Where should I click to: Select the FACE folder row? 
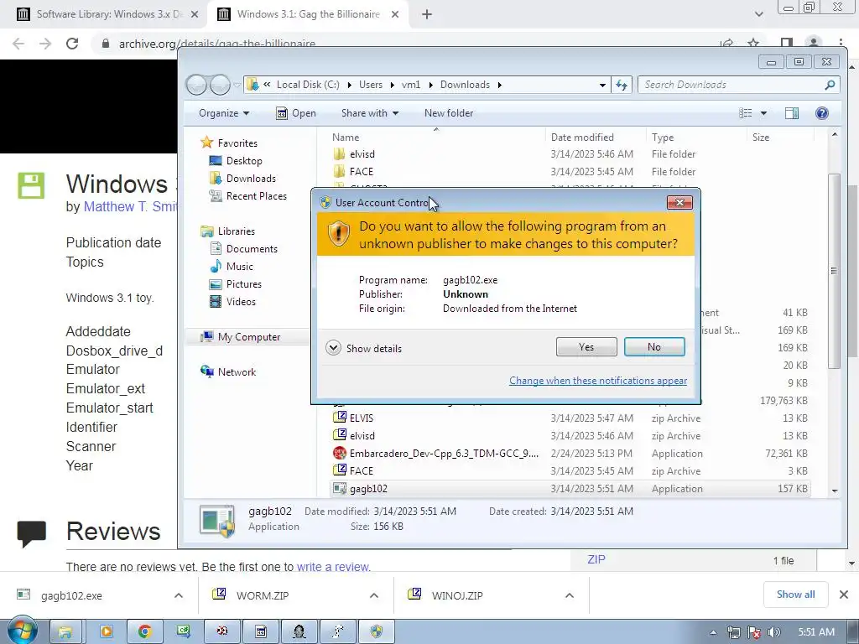coord(570,172)
